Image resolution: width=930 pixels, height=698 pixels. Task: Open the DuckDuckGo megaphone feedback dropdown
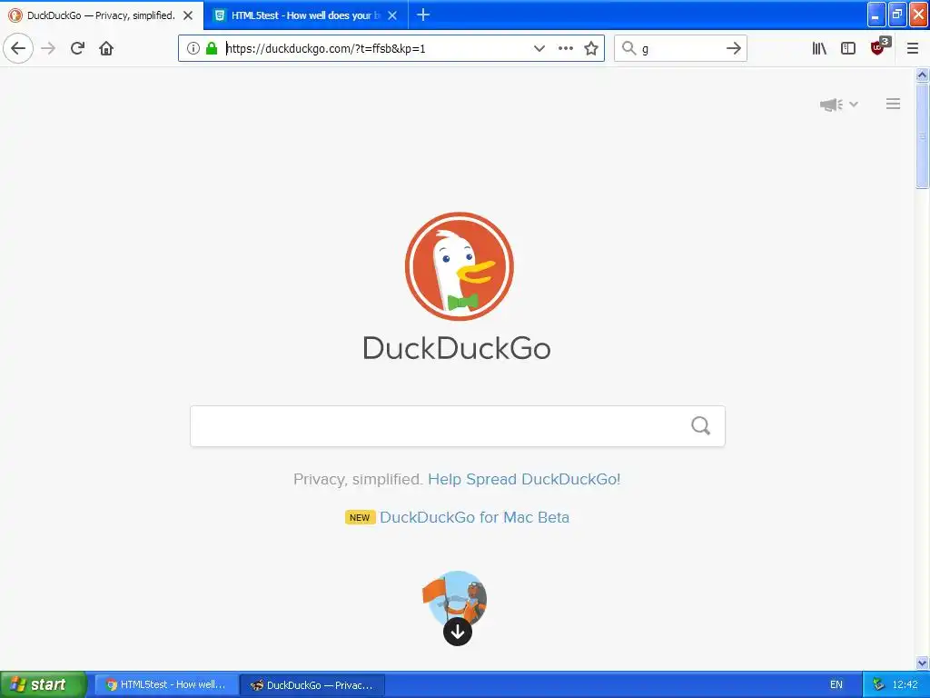coord(838,105)
